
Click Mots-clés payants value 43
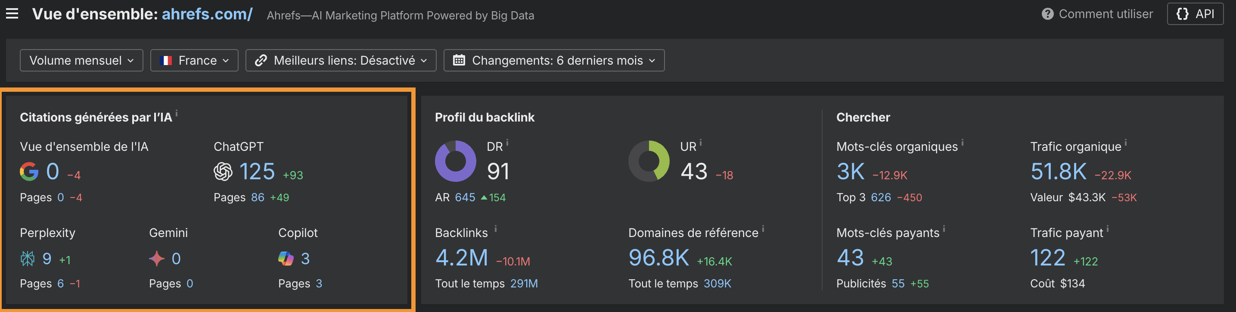coord(850,258)
